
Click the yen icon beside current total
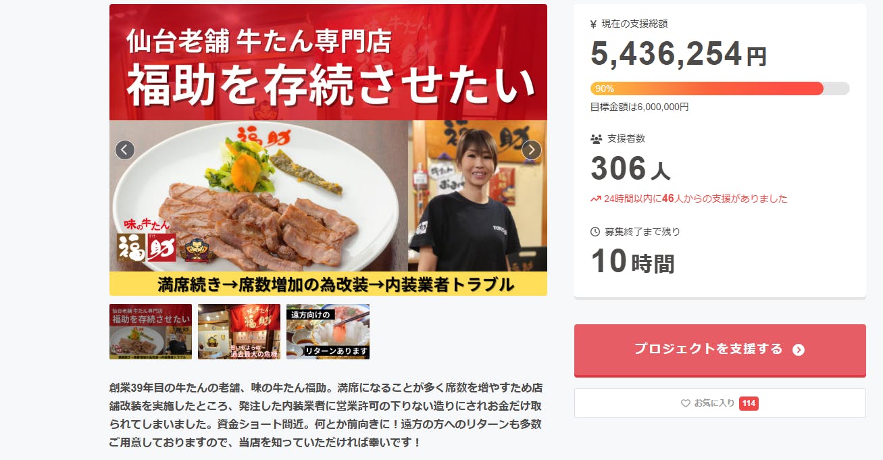[x=593, y=24]
